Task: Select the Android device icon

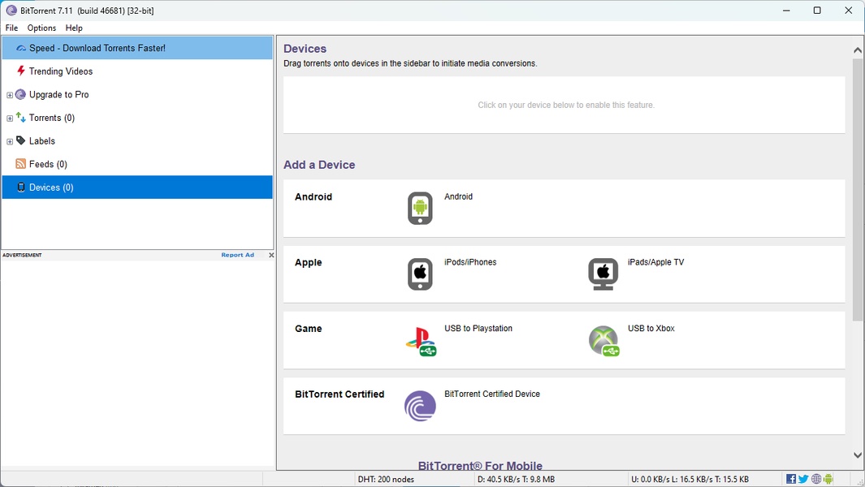Action: 419,208
